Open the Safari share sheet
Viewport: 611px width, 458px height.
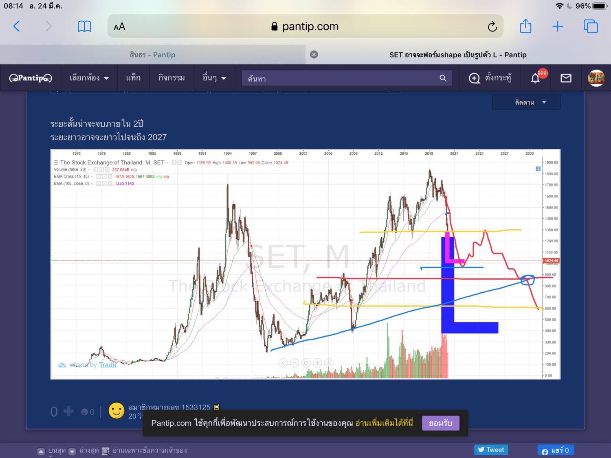[x=525, y=26]
